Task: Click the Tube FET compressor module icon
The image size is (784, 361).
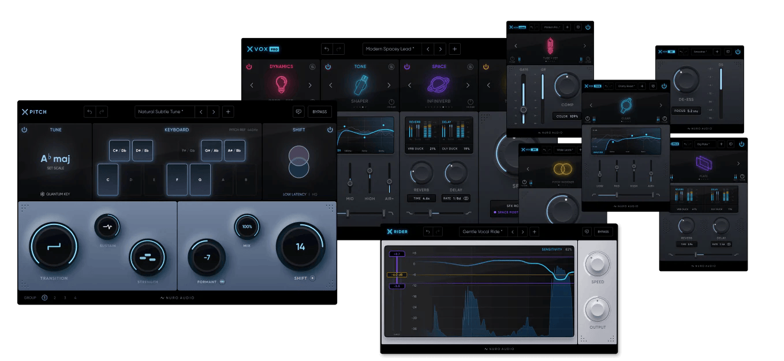Action: tap(550, 46)
